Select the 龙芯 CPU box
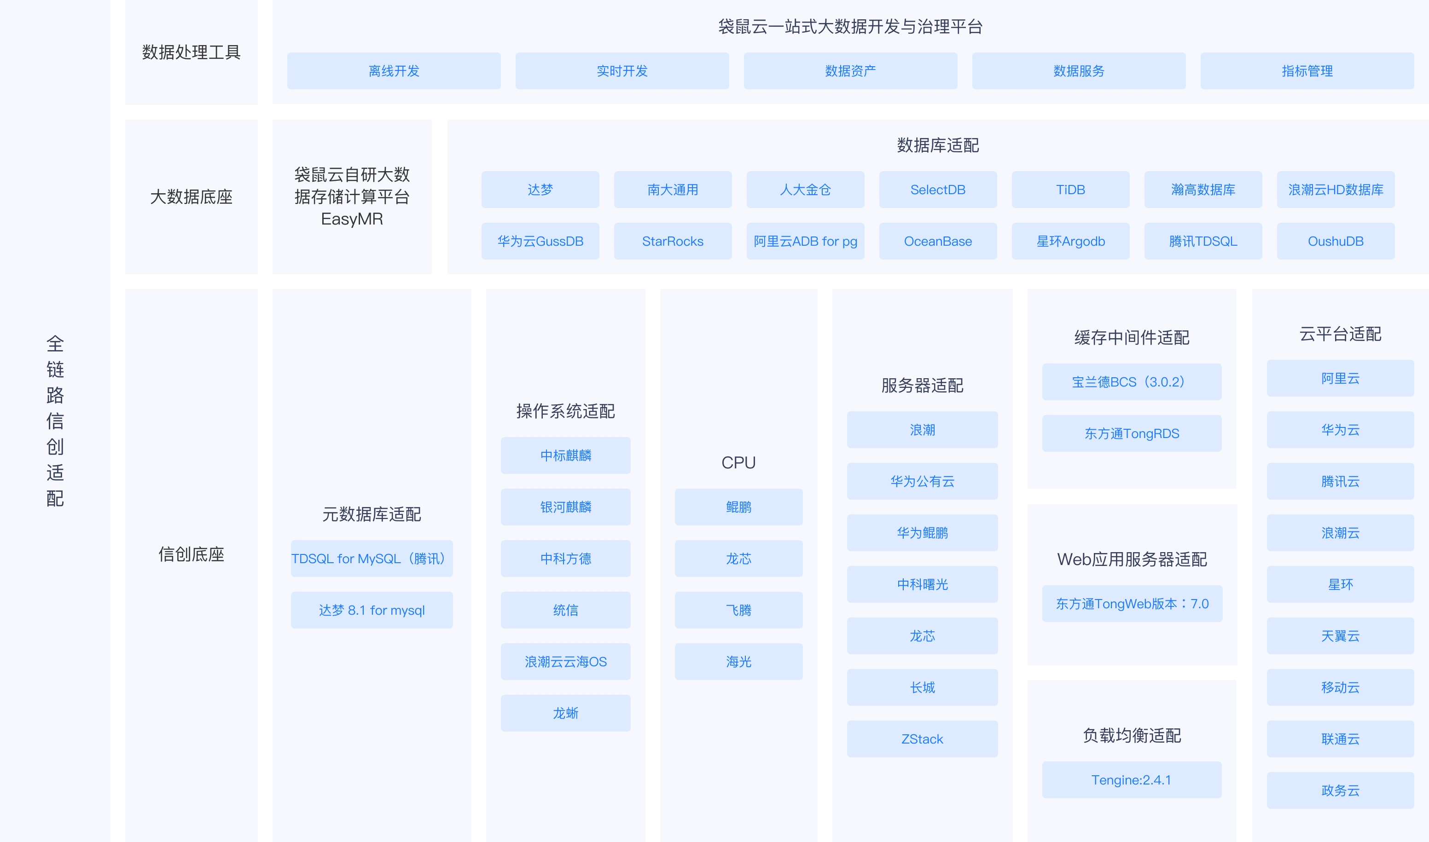1429x842 pixels. tap(738, 558)
